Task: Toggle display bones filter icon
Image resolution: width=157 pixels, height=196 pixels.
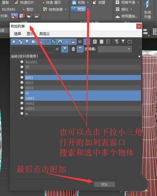Action: pyautogui.click(x=67, y=42)
